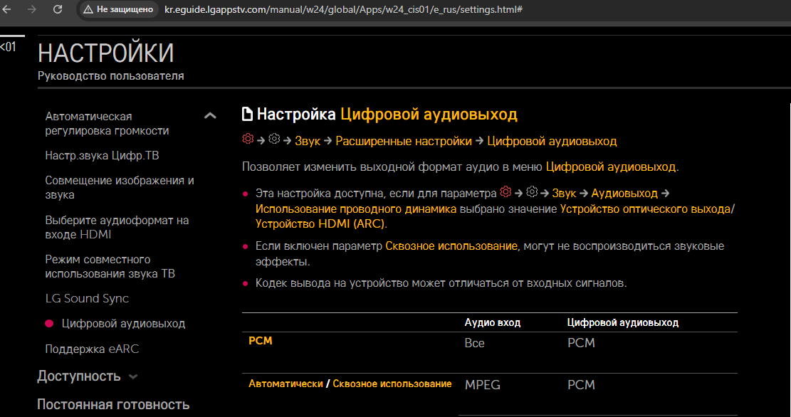The width and height of the screenshot is (791, 417).
Task: Go to Совмещение изображения и звука
Action: point(119,187)
